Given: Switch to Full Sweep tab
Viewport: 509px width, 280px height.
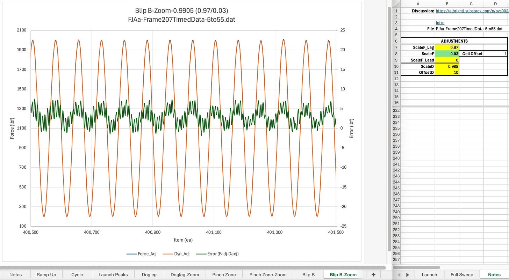Looking at the screenshot, I should 462,275.
